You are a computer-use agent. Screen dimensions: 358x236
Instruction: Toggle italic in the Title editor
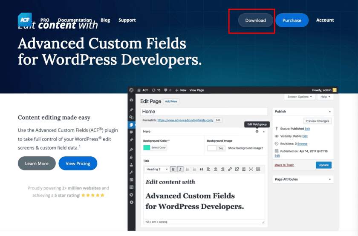point(180,169)
